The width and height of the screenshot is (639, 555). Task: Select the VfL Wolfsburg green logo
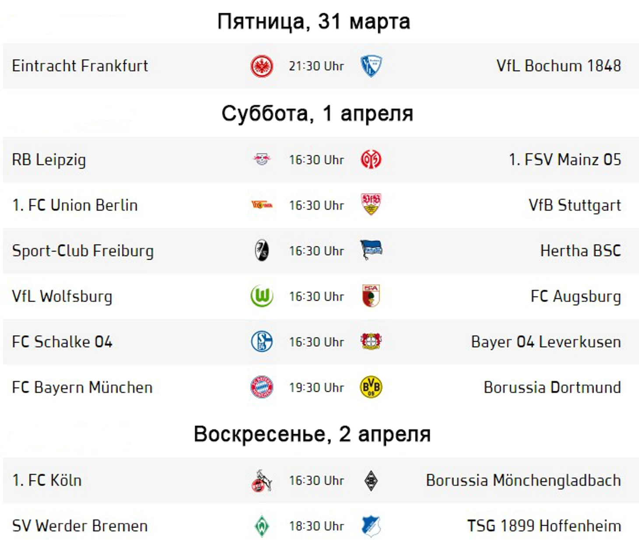click(x=262, y=296)
